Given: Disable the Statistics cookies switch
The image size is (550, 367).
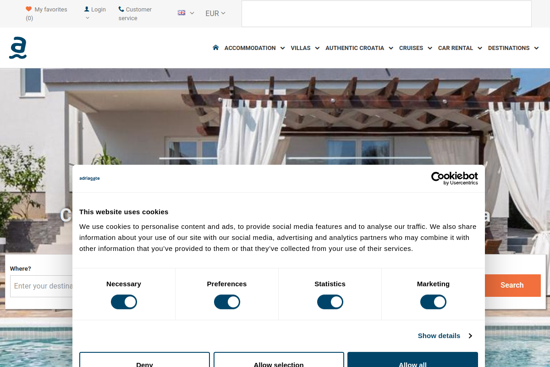Looking at the screenshot, I should [330, 302].
